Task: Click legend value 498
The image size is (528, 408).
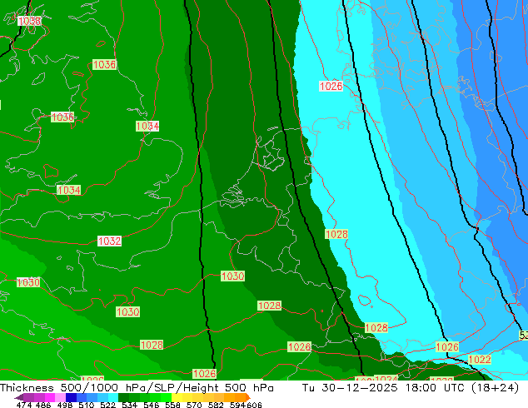Action: tap(65, 405)
